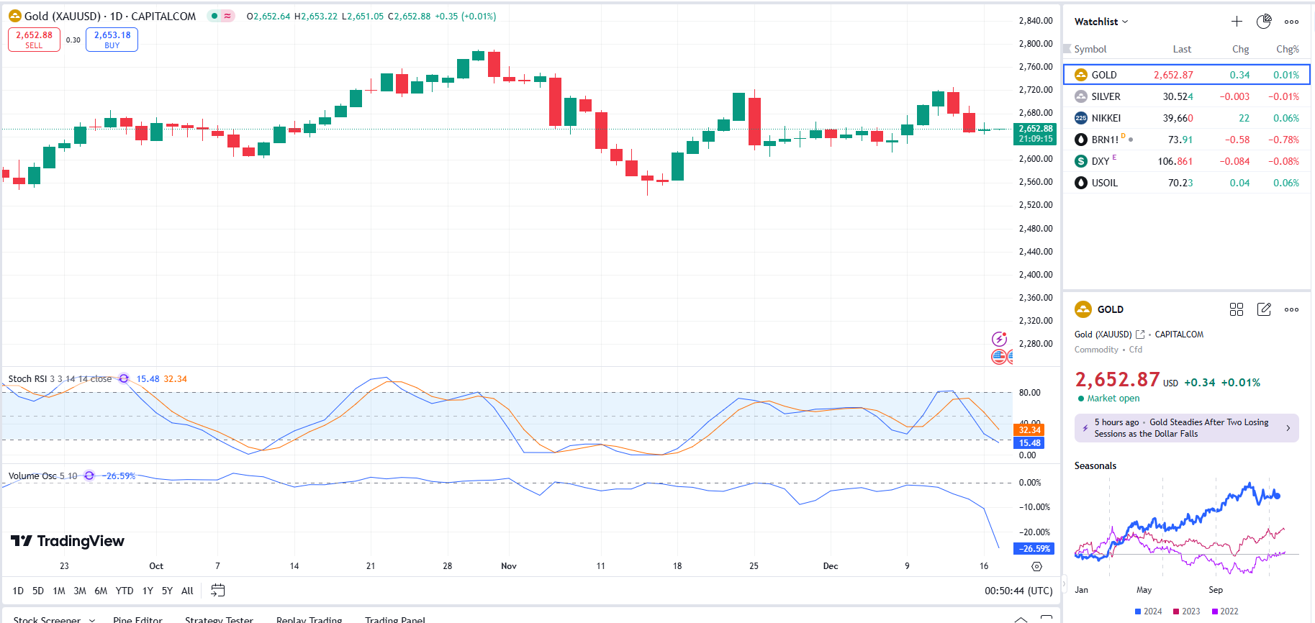Switch to the Pine Editor tab

[137, 619]
